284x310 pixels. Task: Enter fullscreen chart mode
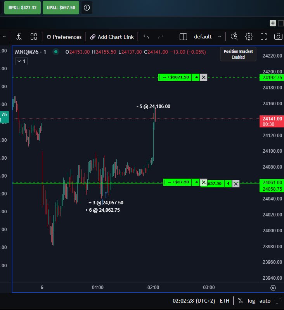point(264,37)
